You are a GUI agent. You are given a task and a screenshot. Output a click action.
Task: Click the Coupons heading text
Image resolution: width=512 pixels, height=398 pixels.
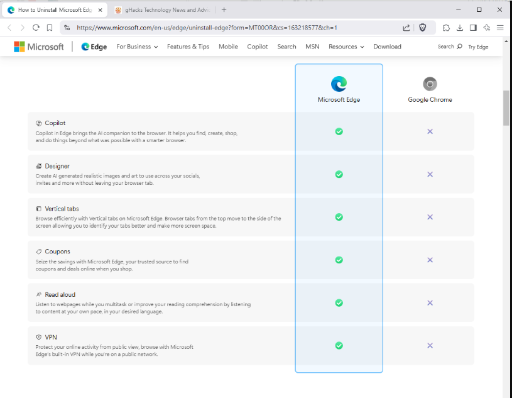(57, 252)
